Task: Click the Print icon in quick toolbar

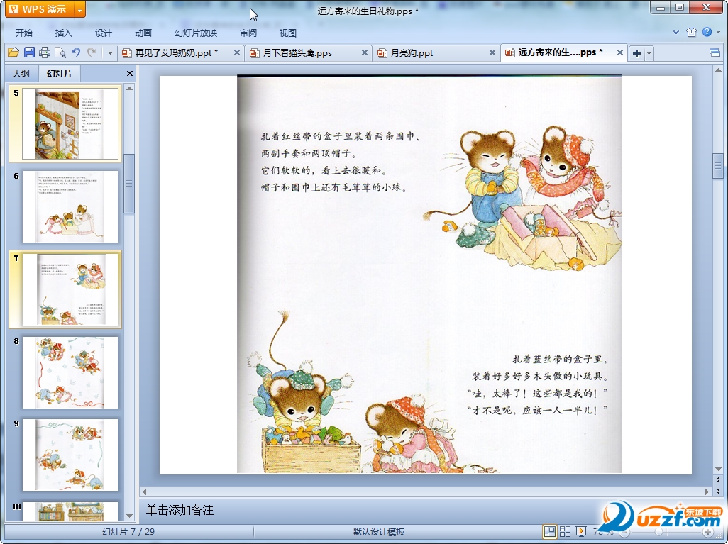Action: point(45,52)
